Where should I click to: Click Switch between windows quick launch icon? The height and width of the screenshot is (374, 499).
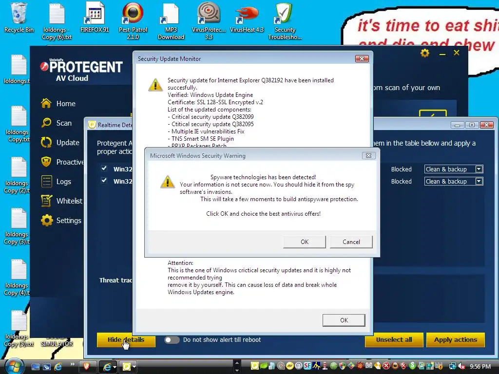(x=47, y=367)
